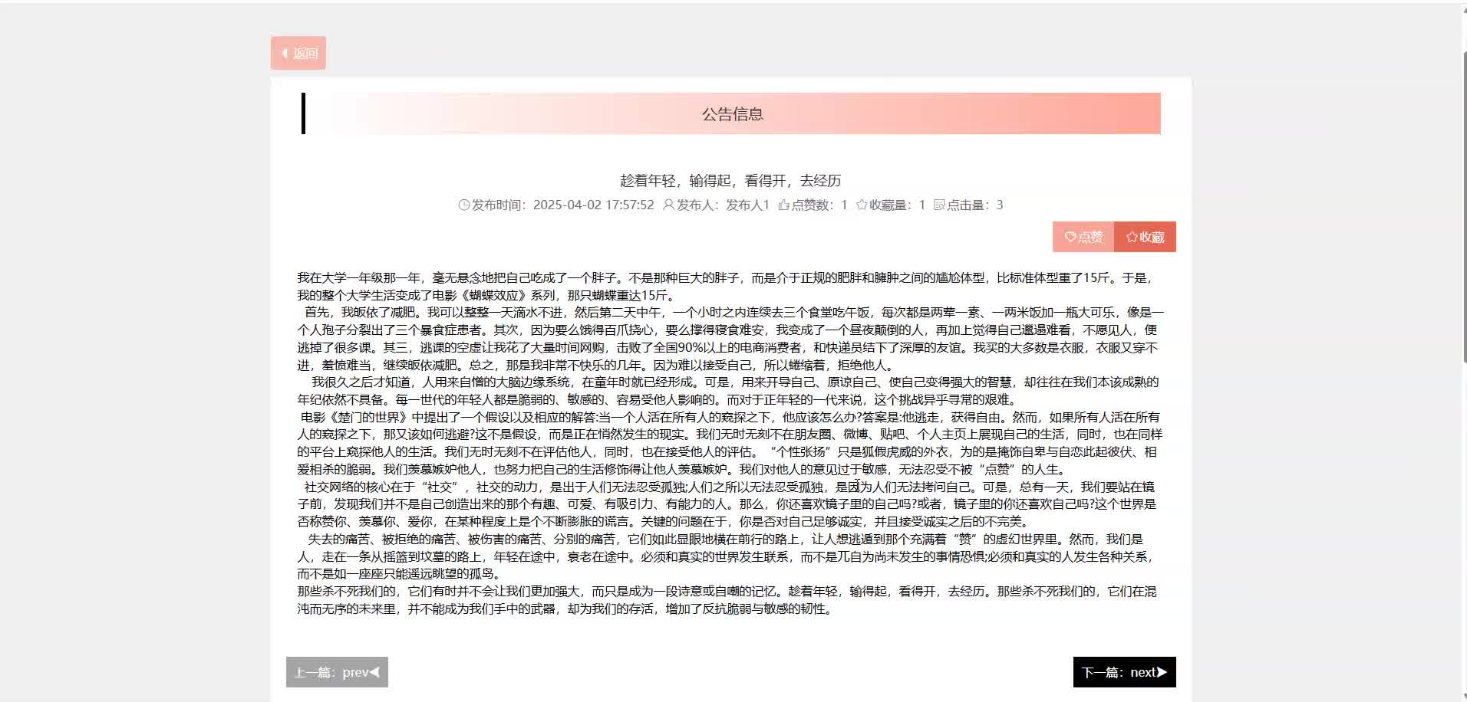Open the article title 趁着年轻，输得起，看得开，去经历
1467x702 pixels.
[x=730, y=181]
